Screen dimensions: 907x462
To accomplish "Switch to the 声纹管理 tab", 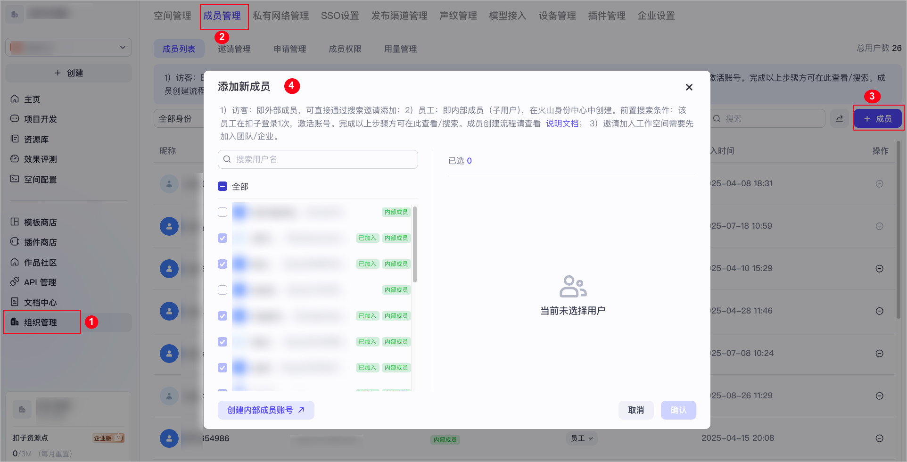I will tap(458, 16).
